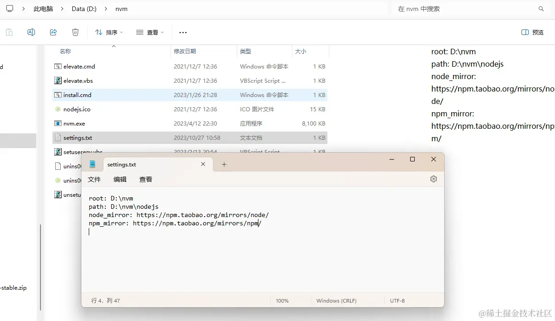
Task: Click the ICO 图片文件 type cell
Action: point(257,109)
